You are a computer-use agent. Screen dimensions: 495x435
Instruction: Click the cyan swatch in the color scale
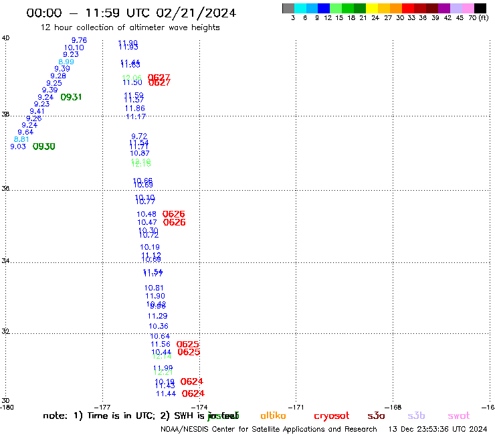pos(300,8)
